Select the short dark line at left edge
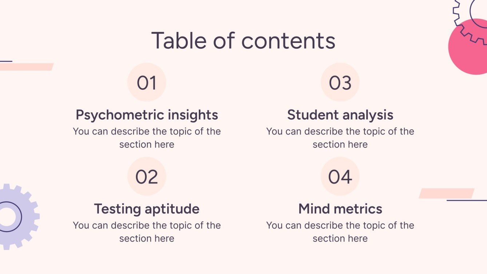Screen dimensions: 487x274 click(6, 61)
